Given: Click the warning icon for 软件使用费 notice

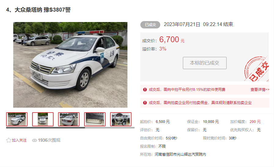Looking at the screenshot, I should point(145,90).
